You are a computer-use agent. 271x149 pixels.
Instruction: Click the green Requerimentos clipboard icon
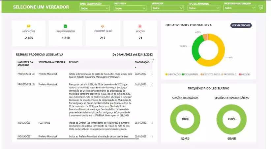pos(66,26)
